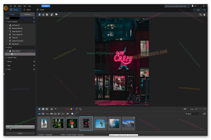Click the Export button
Screen dimensions: 211x140
(46, 6)
